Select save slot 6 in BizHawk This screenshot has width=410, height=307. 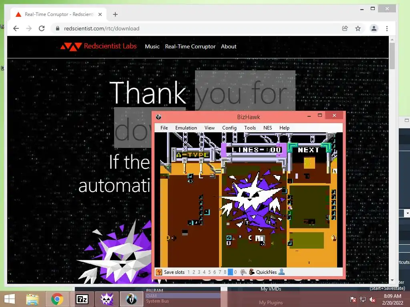coord(215,272)
